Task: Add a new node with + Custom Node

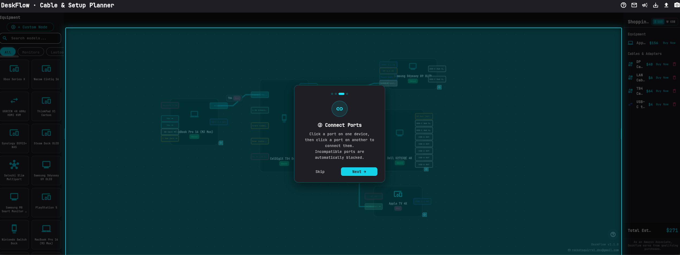Action: (x=30, y=27)
